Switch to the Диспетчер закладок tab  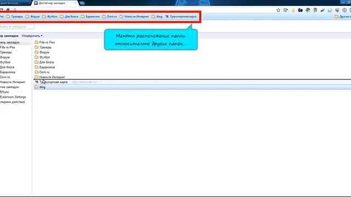(55, 3)
